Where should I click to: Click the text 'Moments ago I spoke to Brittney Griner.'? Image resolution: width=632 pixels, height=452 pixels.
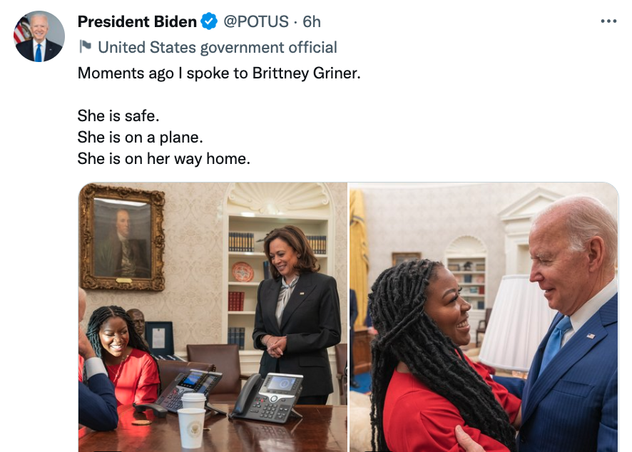click(x=219, y=73)
